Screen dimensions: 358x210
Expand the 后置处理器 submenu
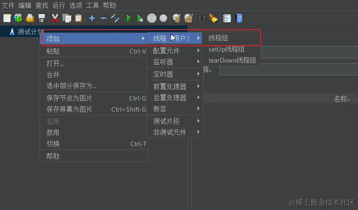[x=175, y=98]
